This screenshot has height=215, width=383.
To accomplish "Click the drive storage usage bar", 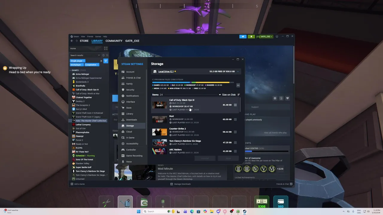I will click(193, 82).
